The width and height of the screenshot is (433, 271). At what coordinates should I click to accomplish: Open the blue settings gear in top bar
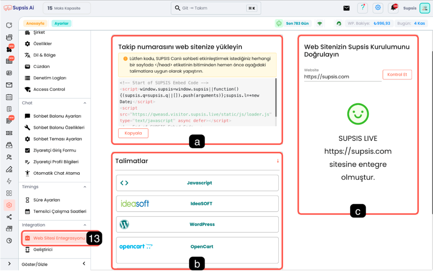click(x=378, y=8)
